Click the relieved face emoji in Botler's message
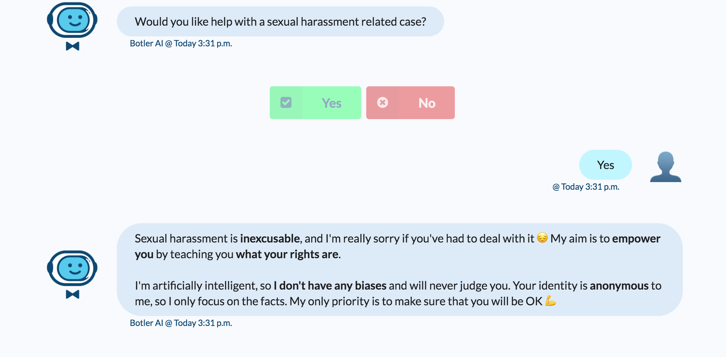This screenshot has width=726, height=357. click(542, 238)
